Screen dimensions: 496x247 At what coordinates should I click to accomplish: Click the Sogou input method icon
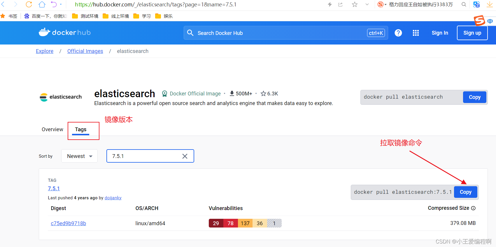click(479, 21)
